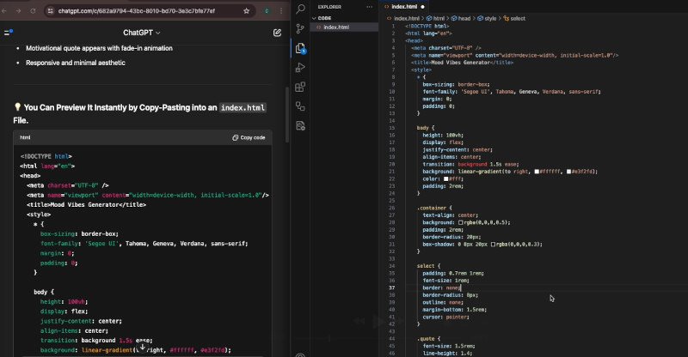Click the last activity bar icon below Remote Explorer
Screen dimensions: 688x357
(300, 125)
